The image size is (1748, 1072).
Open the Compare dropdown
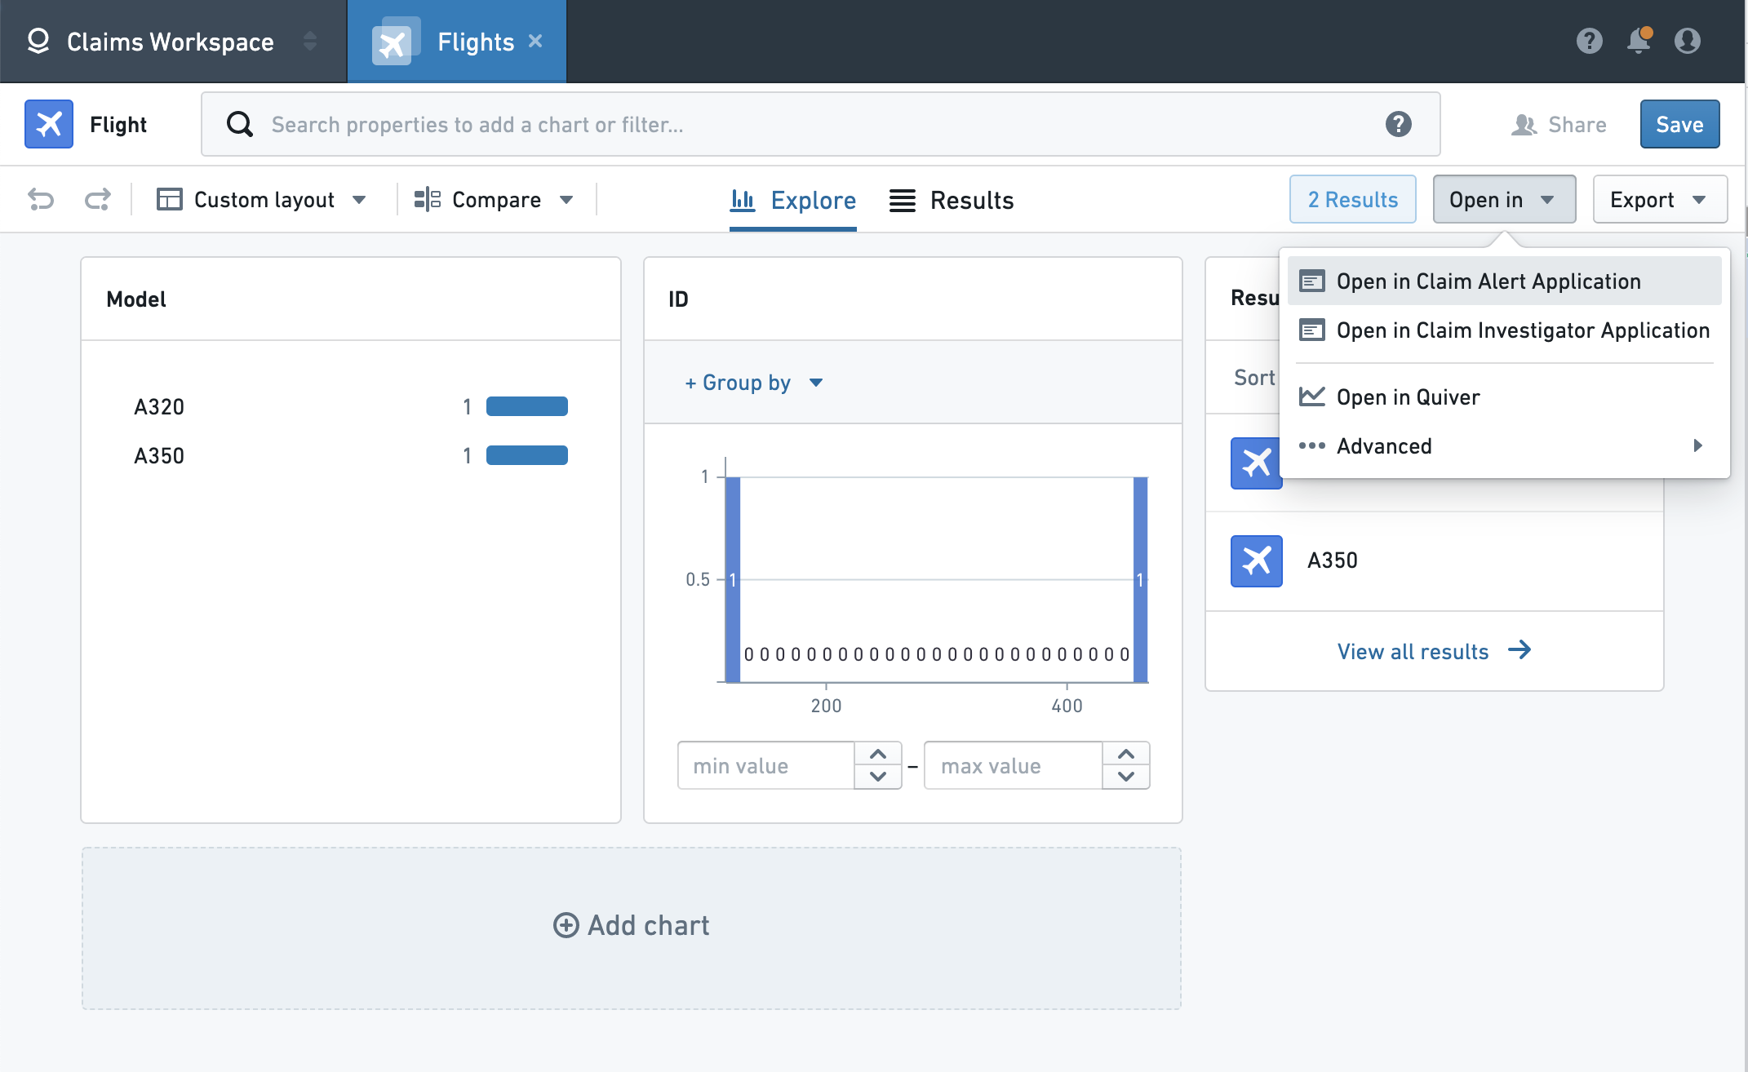pos(494,199)
